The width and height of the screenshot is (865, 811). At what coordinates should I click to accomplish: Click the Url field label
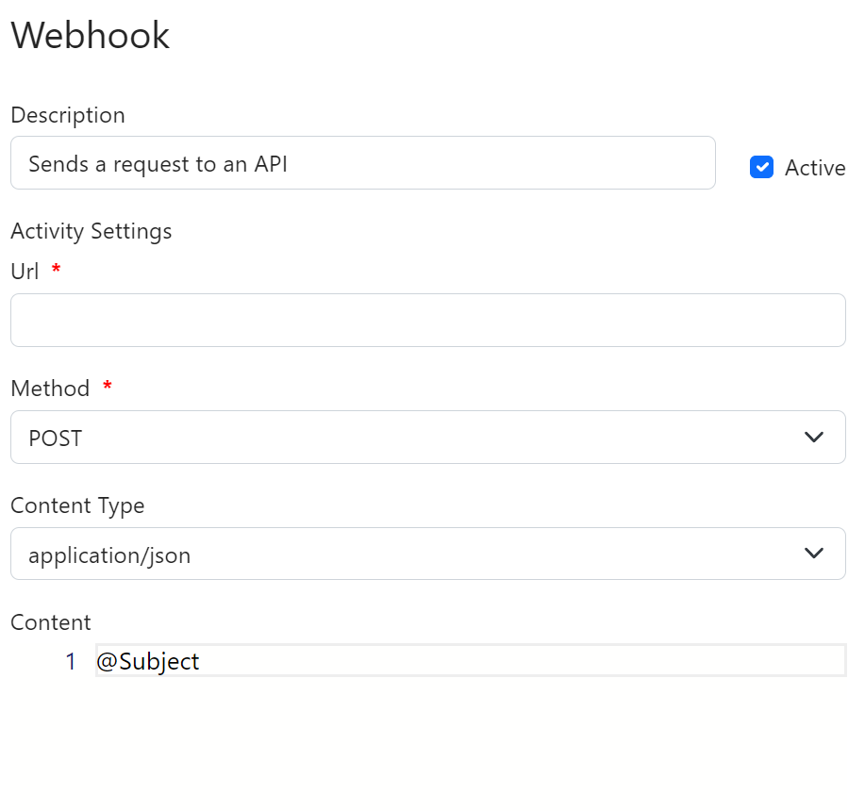25,272
